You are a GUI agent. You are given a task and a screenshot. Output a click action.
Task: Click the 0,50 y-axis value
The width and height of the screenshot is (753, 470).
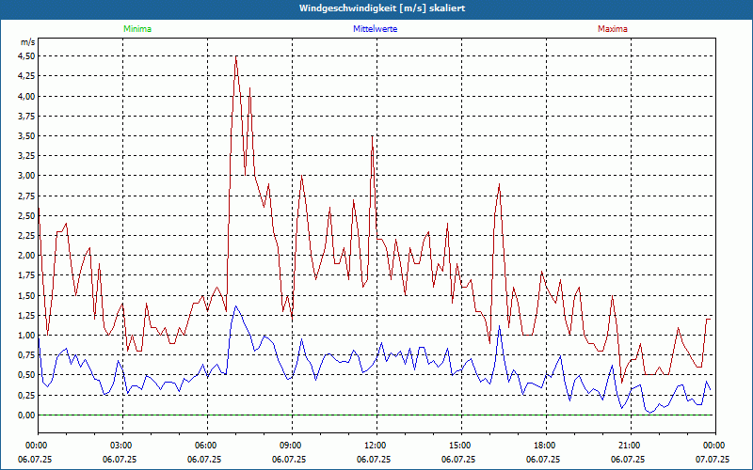pos(27,375)
